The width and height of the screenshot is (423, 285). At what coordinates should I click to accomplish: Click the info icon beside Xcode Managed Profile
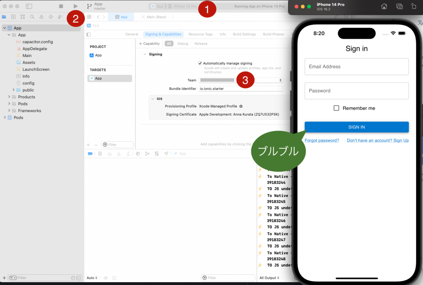(241, 106)
